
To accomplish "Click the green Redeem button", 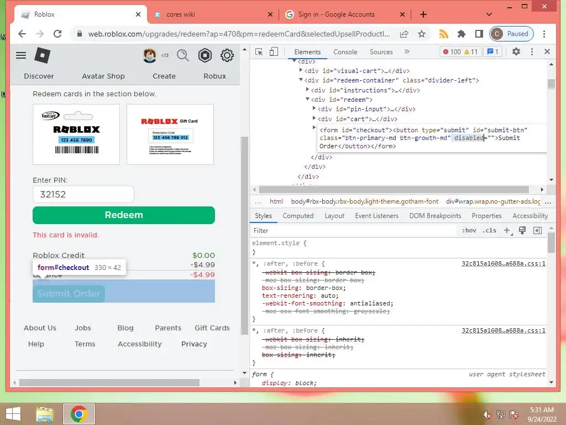I will coord(124,215).
